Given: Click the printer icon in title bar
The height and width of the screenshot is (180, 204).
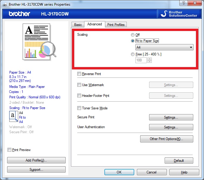Looking at the screenshot, I should [5, 4].
